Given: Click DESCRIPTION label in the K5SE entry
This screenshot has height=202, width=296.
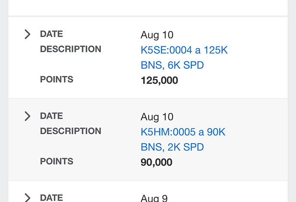Looking at the screenshot, I should point(70,49).
